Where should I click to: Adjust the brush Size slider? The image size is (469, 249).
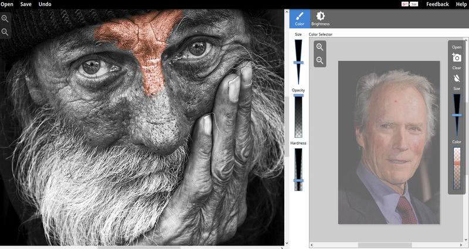pos(298,62)
